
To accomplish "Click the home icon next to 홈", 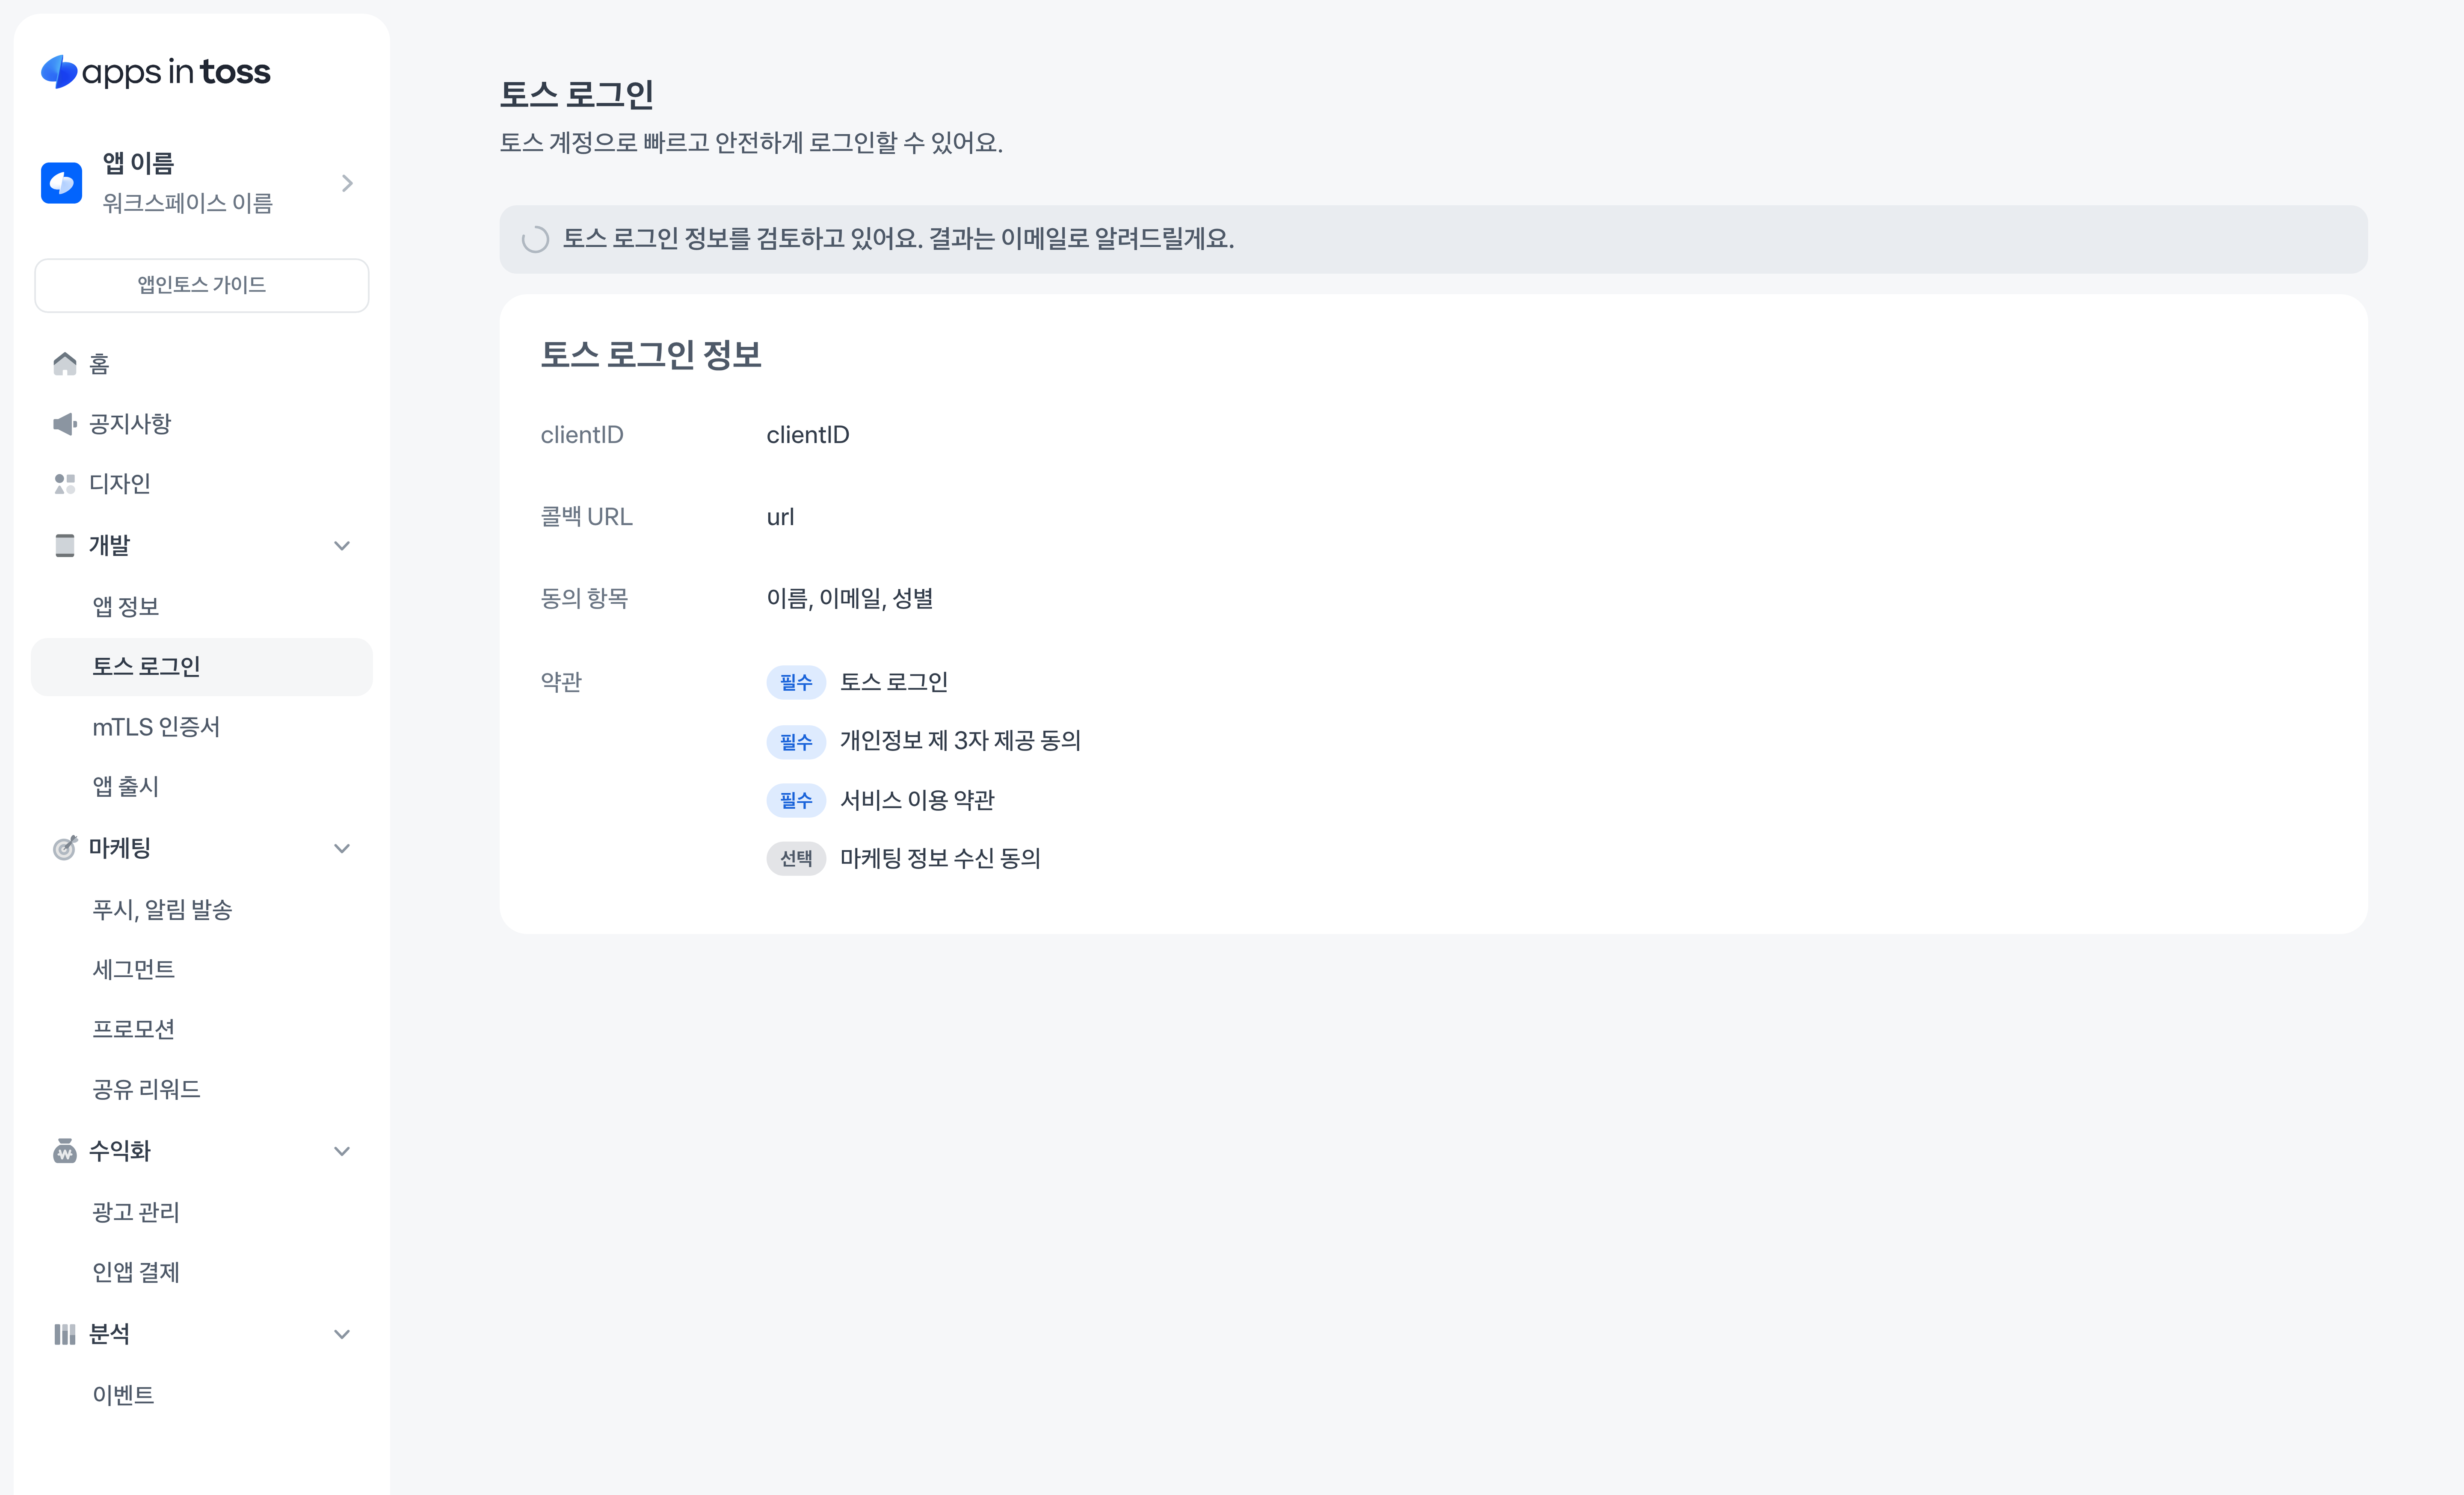I will click(x=65, y=364).
